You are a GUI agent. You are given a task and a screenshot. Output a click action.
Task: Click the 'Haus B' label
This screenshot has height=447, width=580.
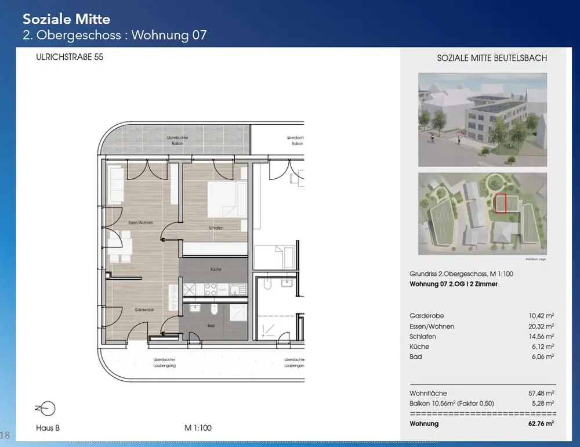[48, 428]
